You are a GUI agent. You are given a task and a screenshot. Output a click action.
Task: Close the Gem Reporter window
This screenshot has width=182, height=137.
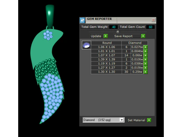pos(153,20)
